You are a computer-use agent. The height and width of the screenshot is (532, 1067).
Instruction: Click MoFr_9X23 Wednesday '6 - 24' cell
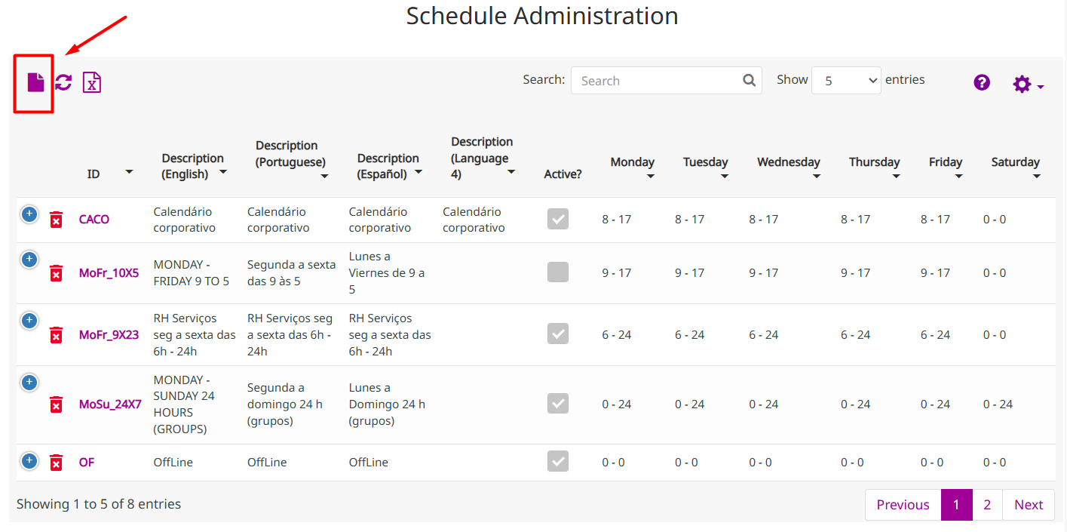[764, 335]
